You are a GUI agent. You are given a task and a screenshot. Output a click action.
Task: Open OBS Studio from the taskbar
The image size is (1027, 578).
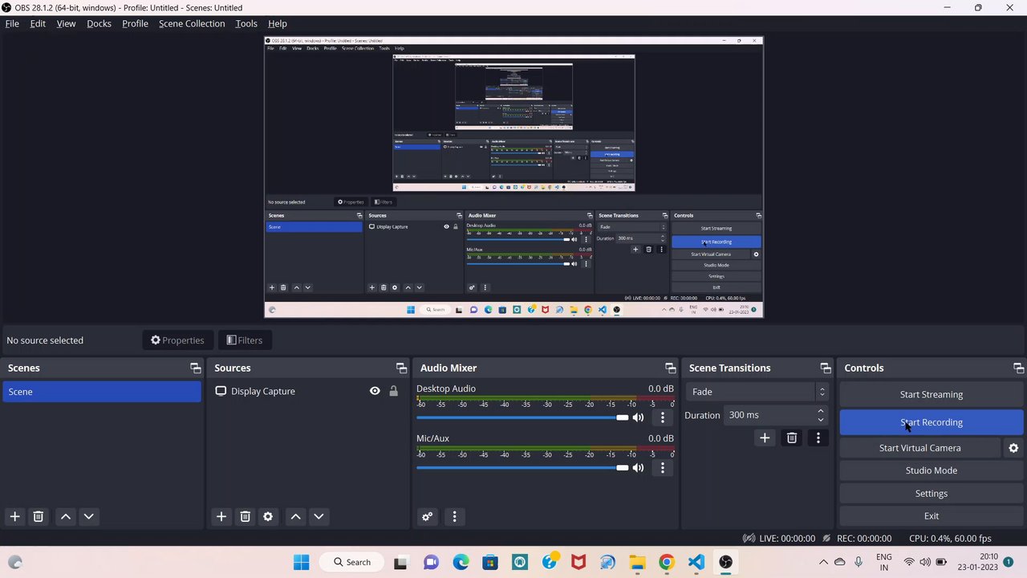(725, 562)
